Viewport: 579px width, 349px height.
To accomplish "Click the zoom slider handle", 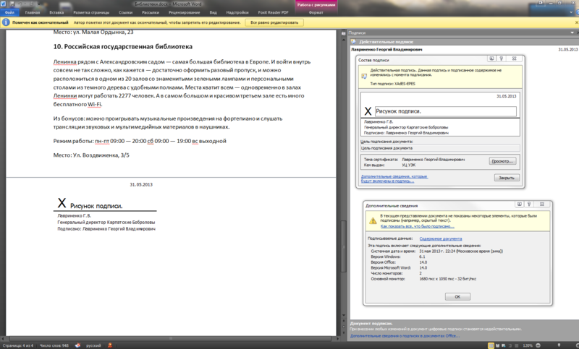I will 559,345.
